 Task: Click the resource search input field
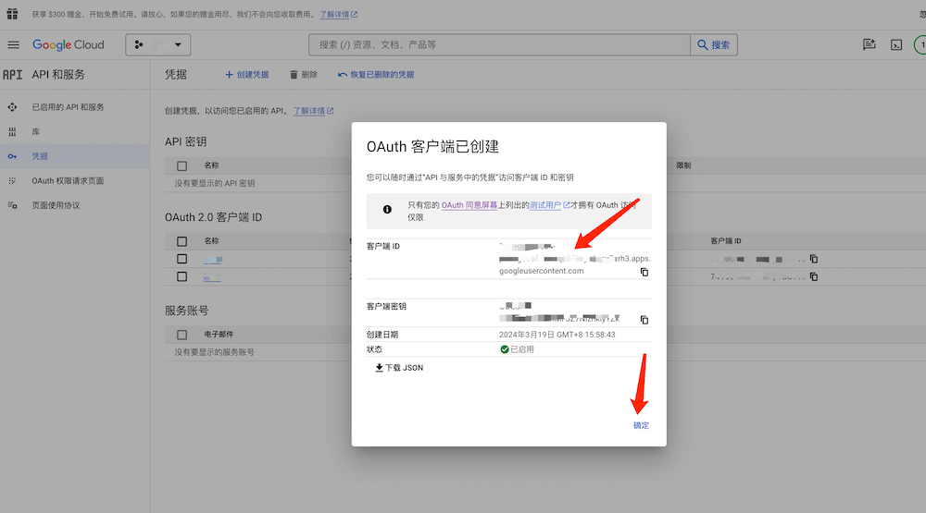click(500, 44)
